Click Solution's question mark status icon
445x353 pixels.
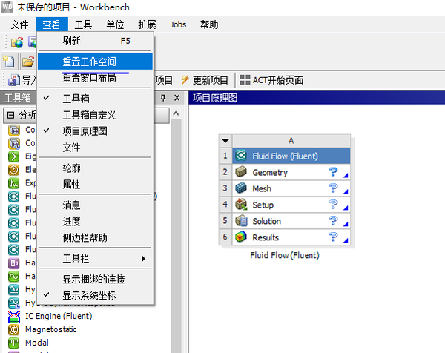[332, 220]
